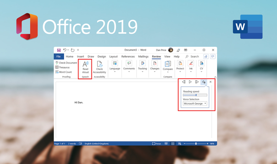Skip to the next paragraph in Read Aloud
This screenshot has width=277, height=164.
click(x=197, y=82)
